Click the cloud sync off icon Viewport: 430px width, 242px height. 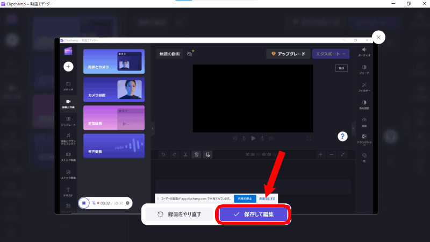click(x=190, y=53)
